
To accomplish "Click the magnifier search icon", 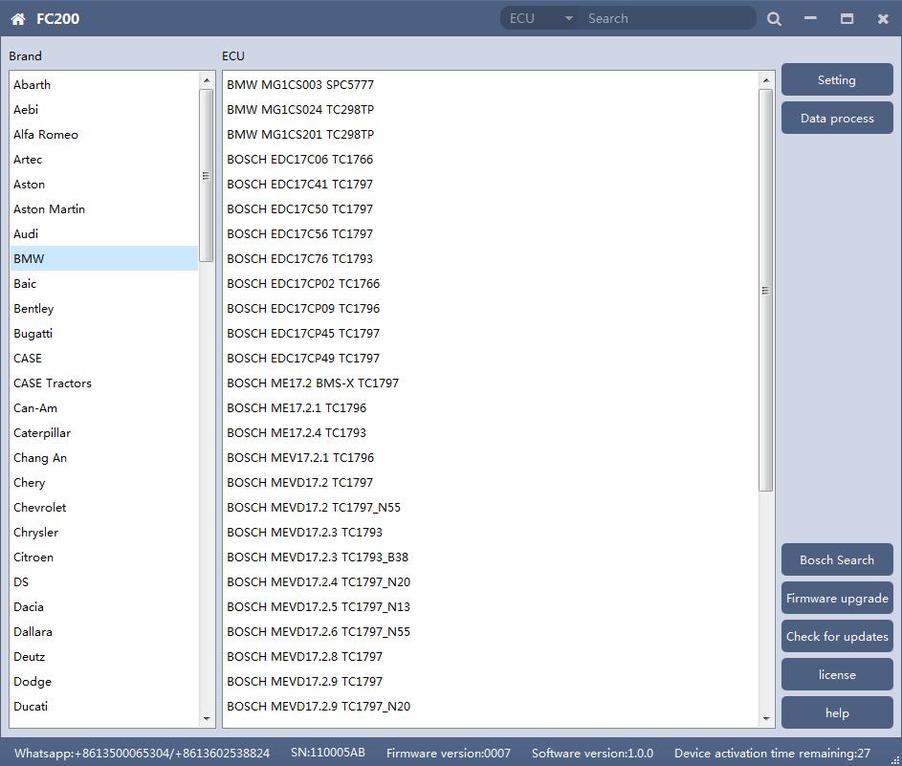I will point(774,18).
